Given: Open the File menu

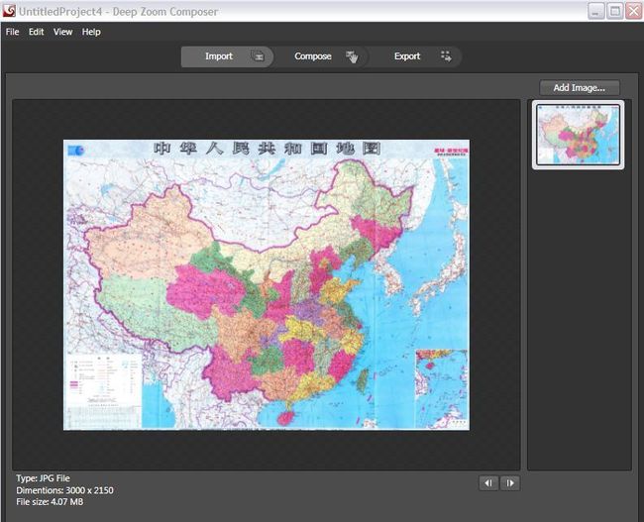Looking at the screenshot, I should pos(12,32).
